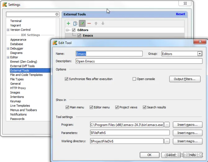Confirm with the OK button
The height and width of the screenshot is (162, 208).
[x=150, y=155]
